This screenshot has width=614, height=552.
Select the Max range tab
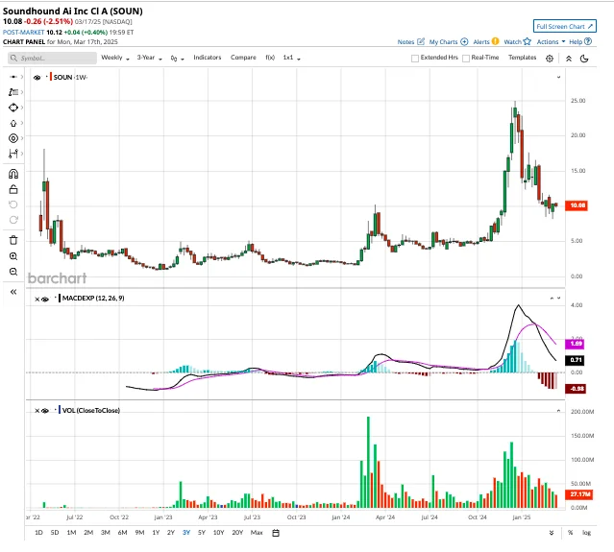[x=257, y=533]
